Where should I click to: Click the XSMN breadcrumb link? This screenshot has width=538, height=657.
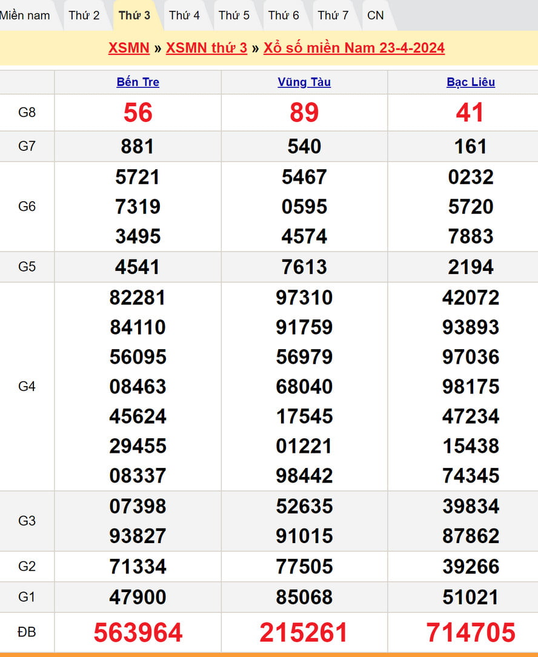pyautogui.click(x=128, y=48)
